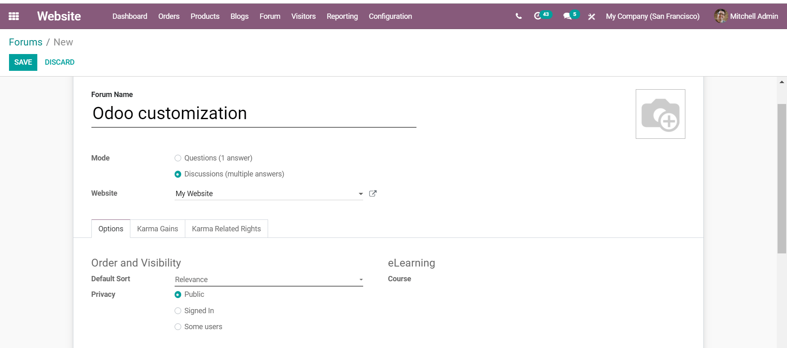Open the Orders menu
Viewport: 787px width, 348px height.
tap(169, 16)
